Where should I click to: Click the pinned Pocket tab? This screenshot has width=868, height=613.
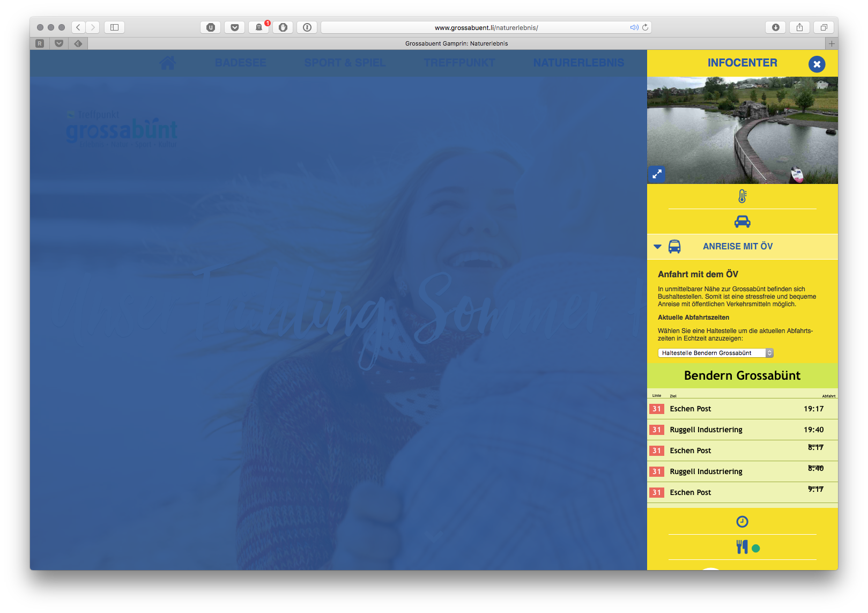59,43
